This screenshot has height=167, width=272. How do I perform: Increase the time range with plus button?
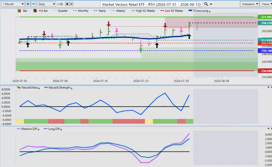[x=28, y=4]
